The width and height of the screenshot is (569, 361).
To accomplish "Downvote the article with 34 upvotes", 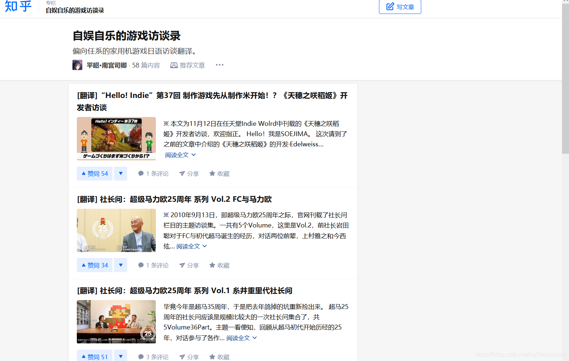I will point(121,265).
